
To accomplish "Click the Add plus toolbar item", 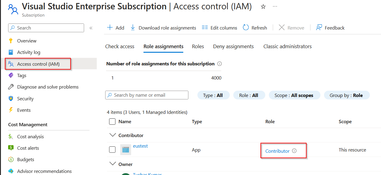I will click(x=116, y=28).
